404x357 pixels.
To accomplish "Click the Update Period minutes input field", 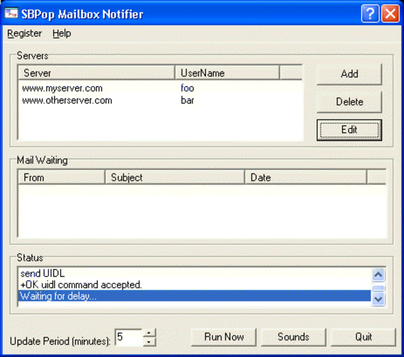I will pos(129,337).
